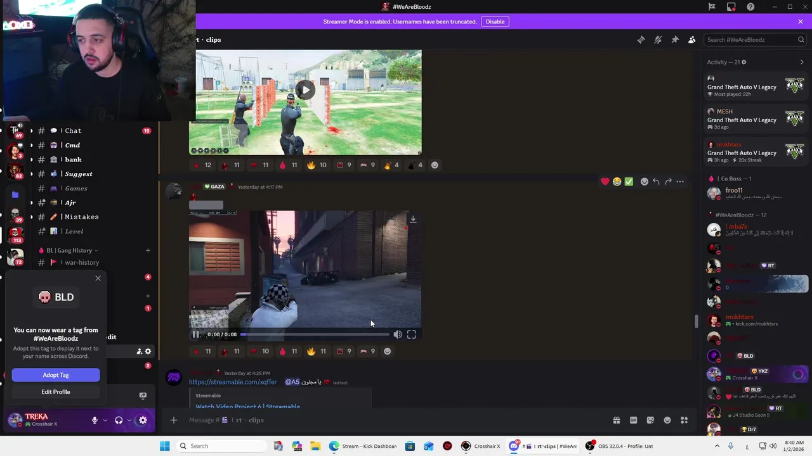This screenshot has width=812, height=456.
Task: Open the streamable.com/xqffer link
Action: pos(233,382)
